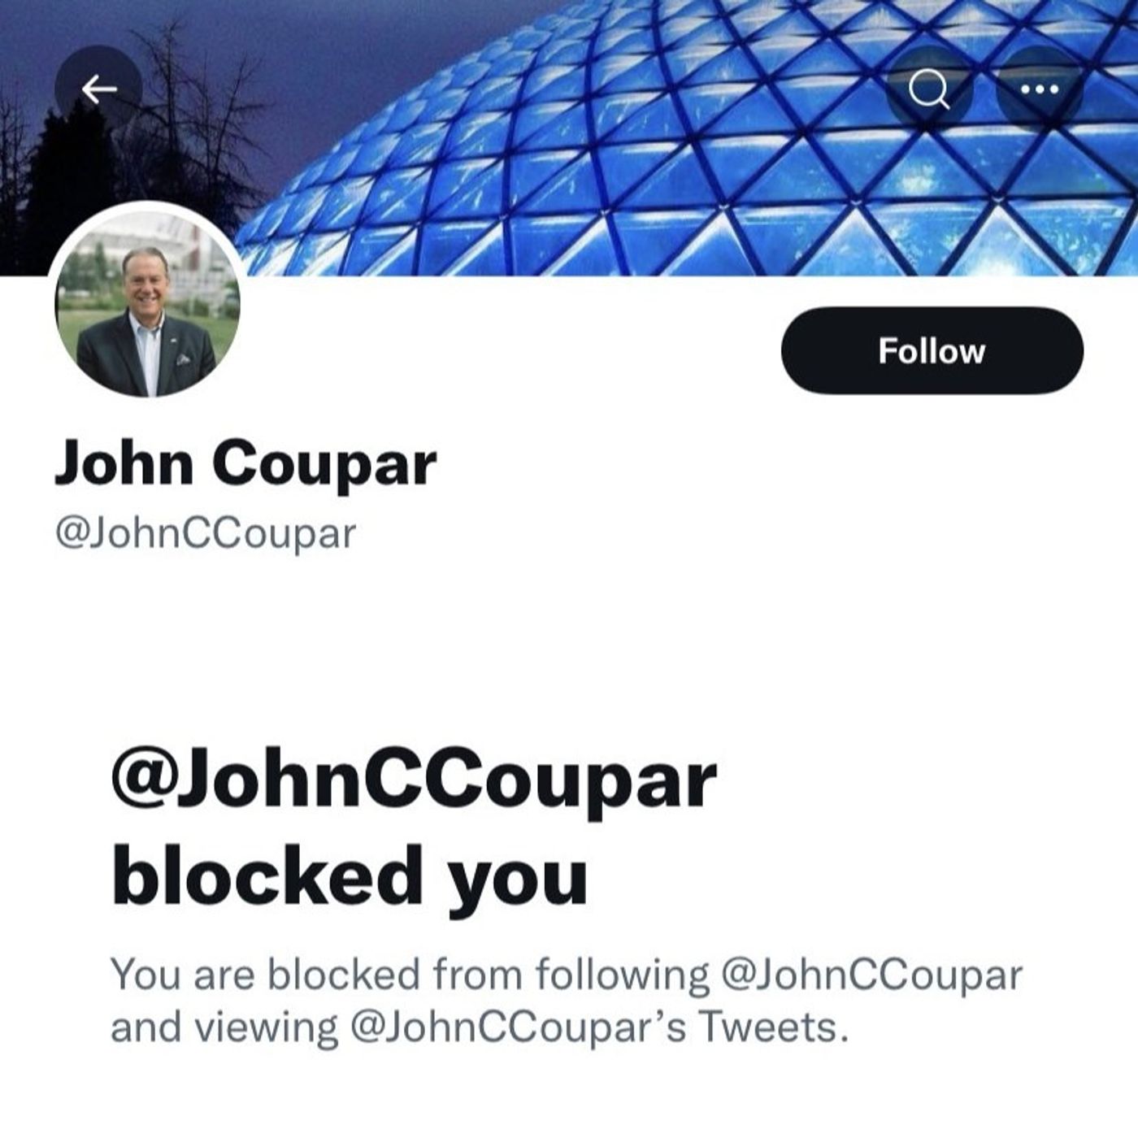Image resolution: width=1138 pixels, height=1138 pixels.
Task: Open the @JohnCCoupar mention after "blocked from following"
Action: coord(871,975)
